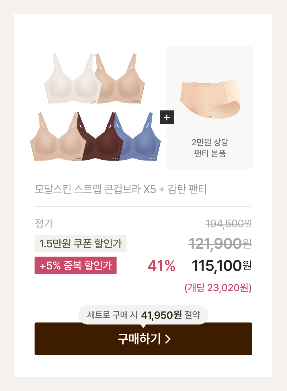Click the +5% 중복 할인가 badge
Screen dimensions: 287x391
[76, 265]
